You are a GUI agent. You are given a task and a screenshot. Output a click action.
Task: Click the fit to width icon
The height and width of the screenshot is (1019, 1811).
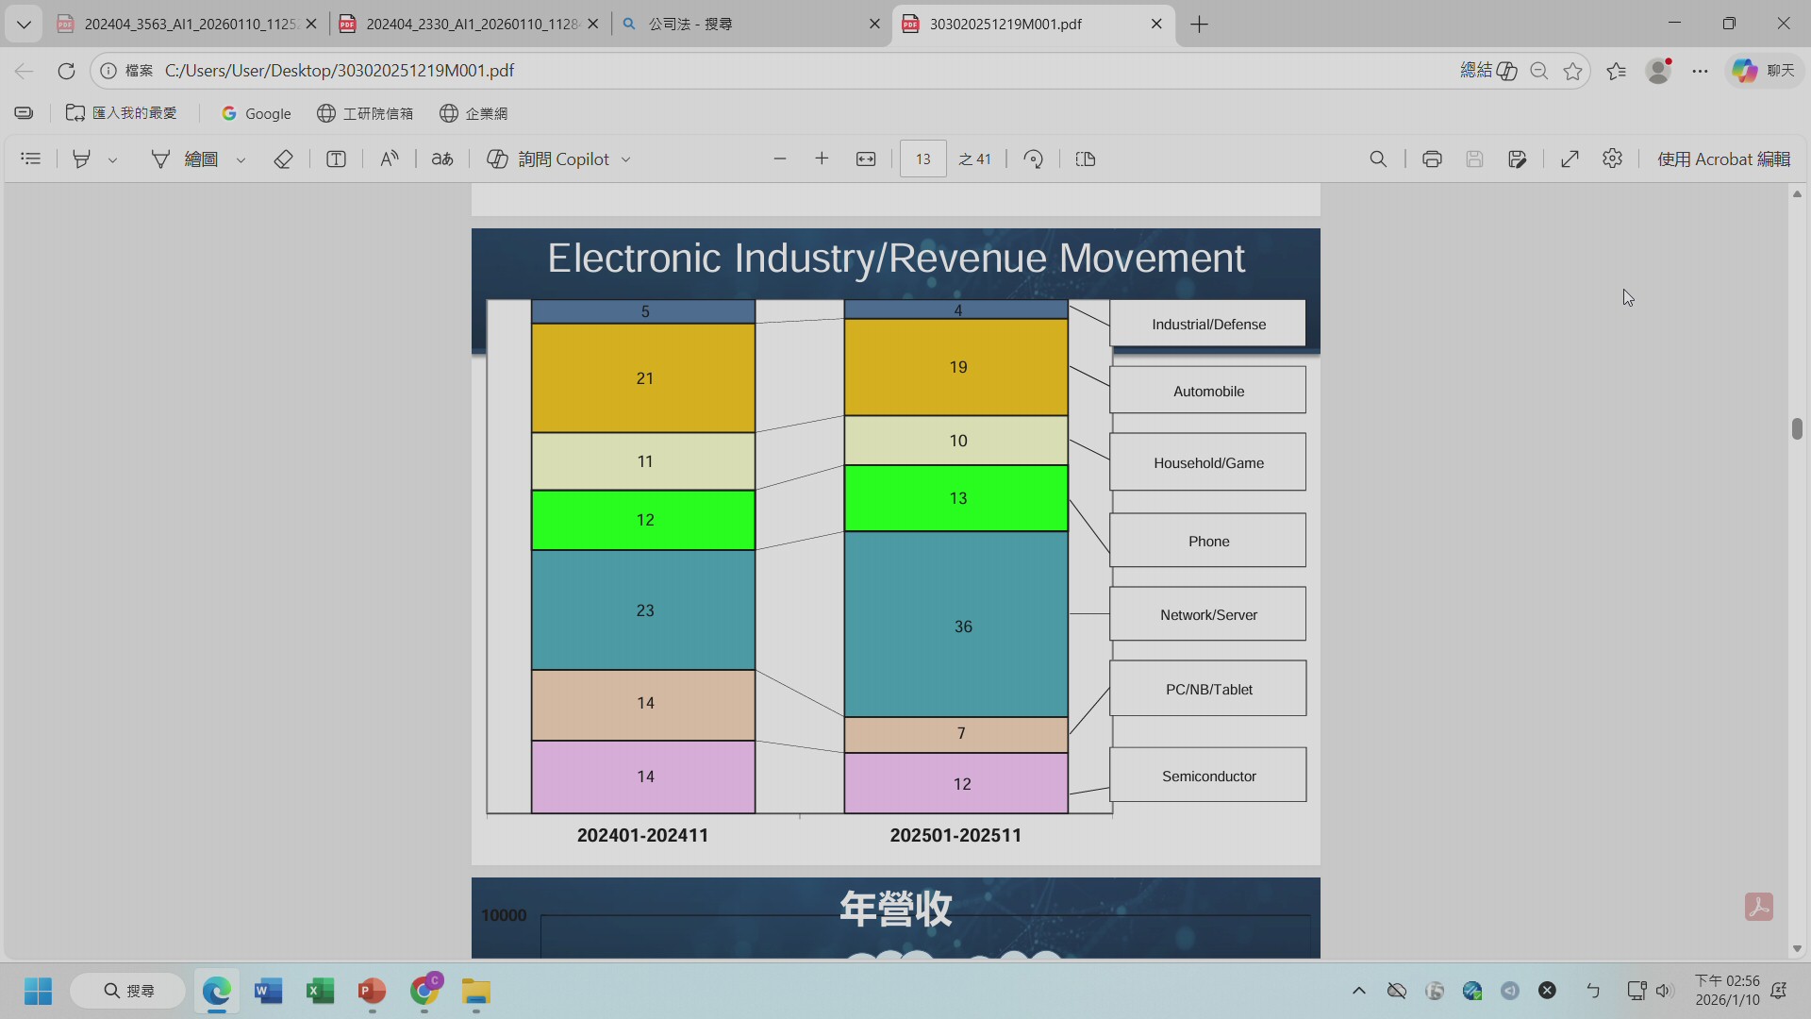pyautogui.click(x=866, y=159)
